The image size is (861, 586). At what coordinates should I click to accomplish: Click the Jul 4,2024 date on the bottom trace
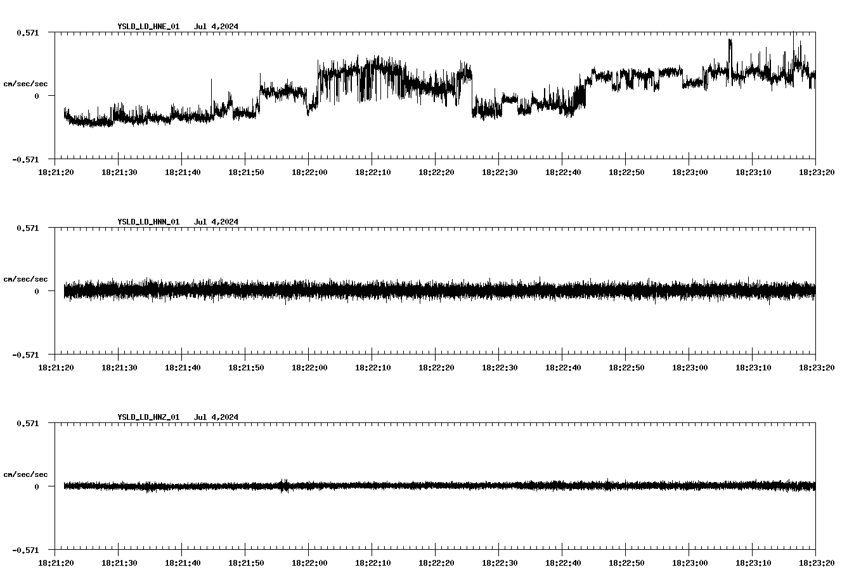217,417
